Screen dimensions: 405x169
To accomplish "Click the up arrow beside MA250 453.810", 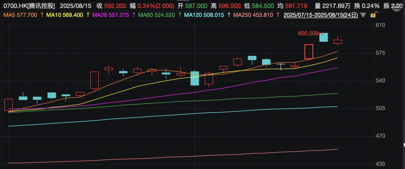I will coord(278,15).
